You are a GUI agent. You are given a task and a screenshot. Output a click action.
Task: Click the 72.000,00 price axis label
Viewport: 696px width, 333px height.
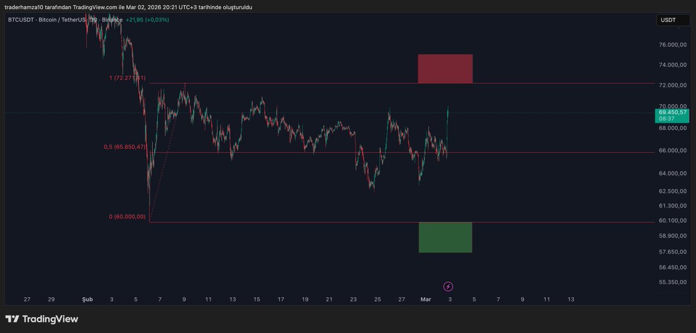coord(673,86)
